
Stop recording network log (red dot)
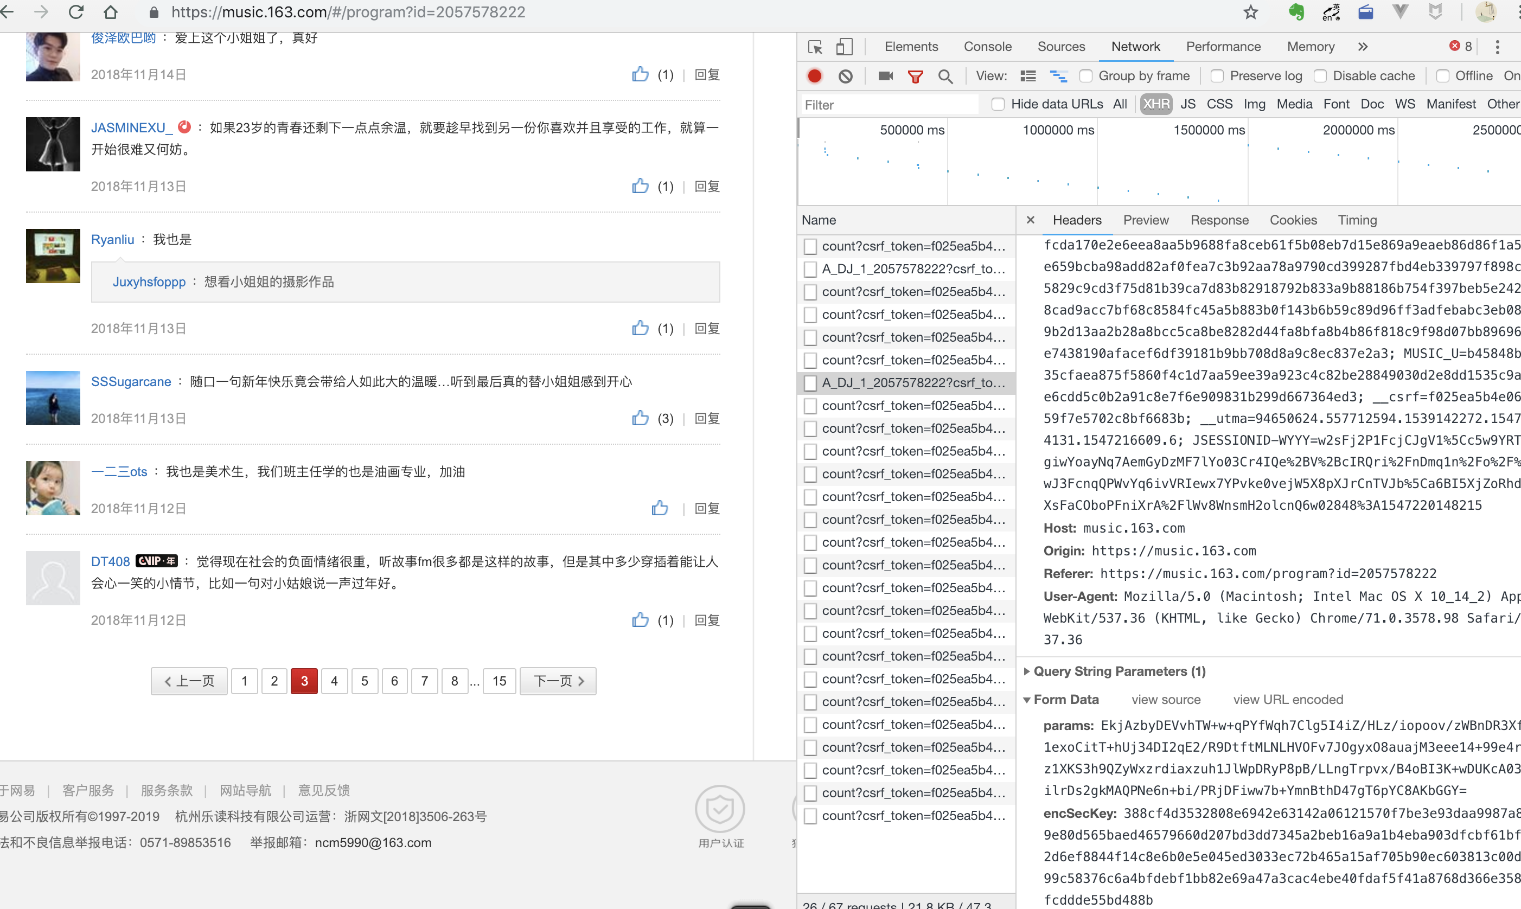pyautogui.click(x=814, y=76)
